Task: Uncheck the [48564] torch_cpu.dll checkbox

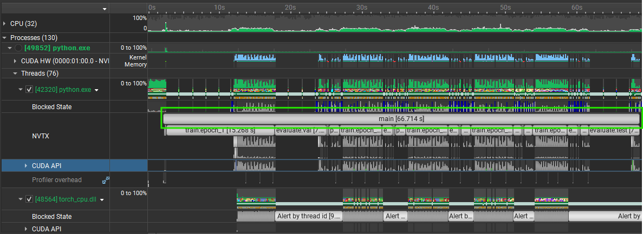Action: coord(29,199)
